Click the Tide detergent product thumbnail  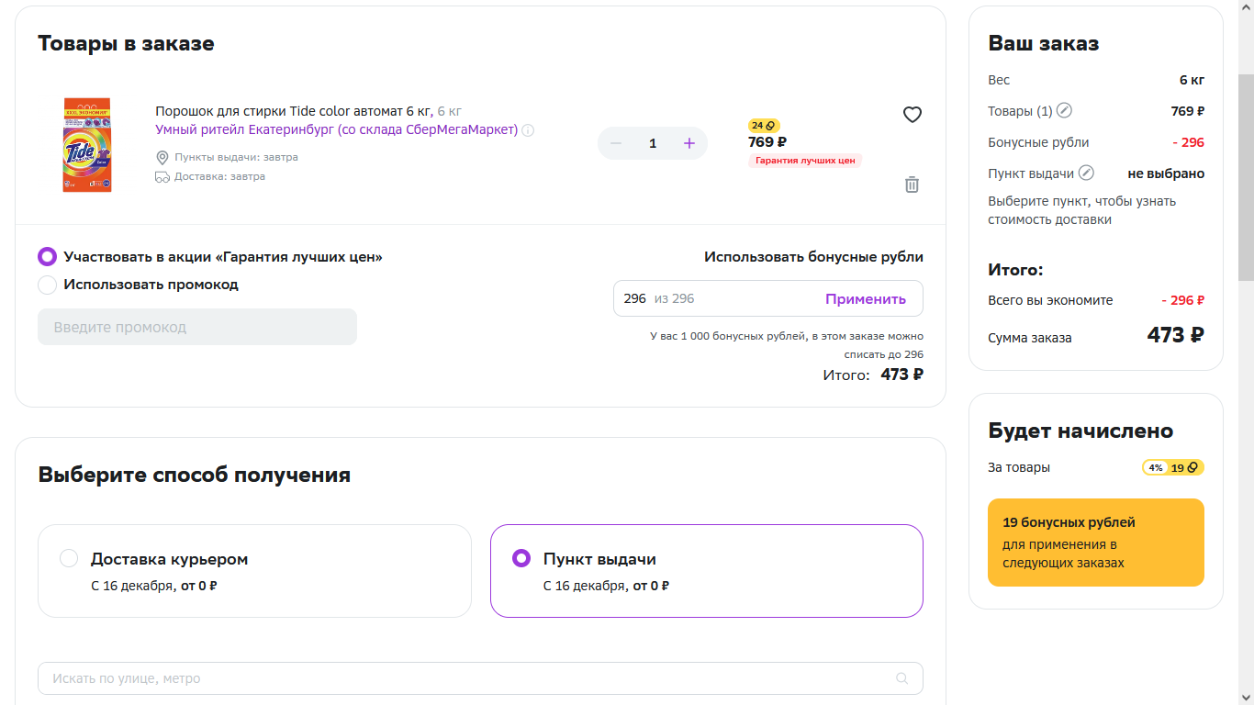pos(86,145)
